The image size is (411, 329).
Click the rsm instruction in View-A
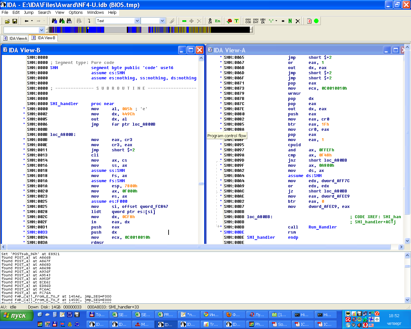pyautogui.click(x=292, y=232)
